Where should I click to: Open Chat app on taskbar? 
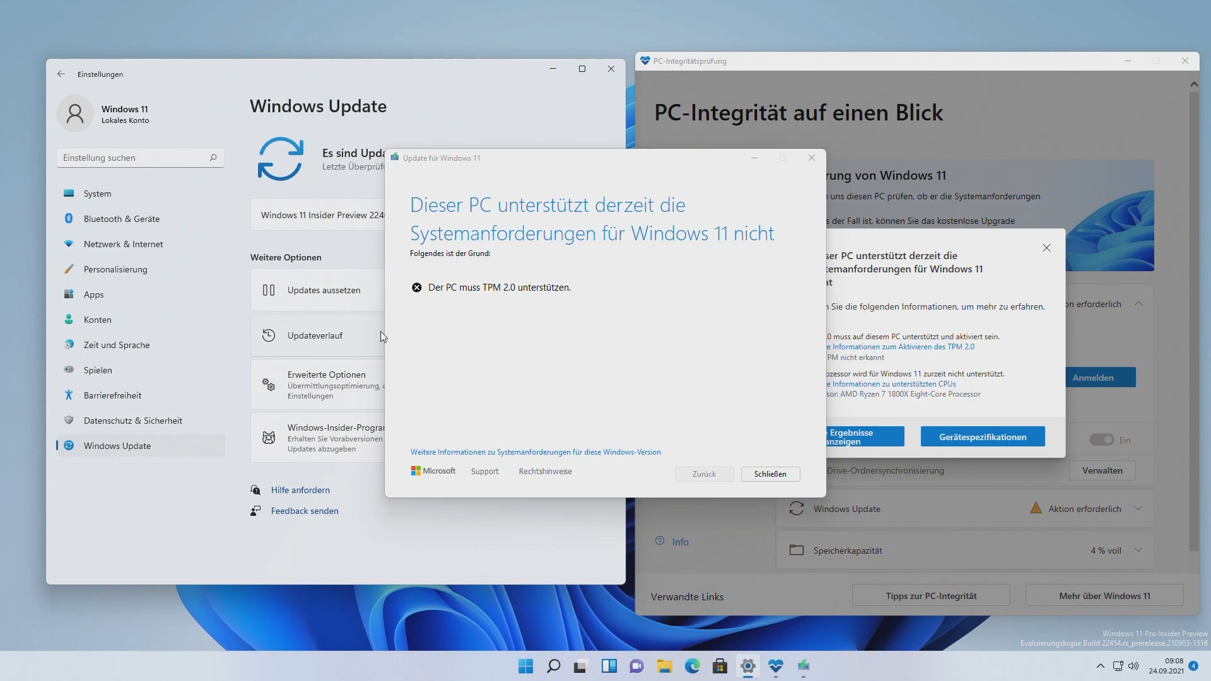636,666
